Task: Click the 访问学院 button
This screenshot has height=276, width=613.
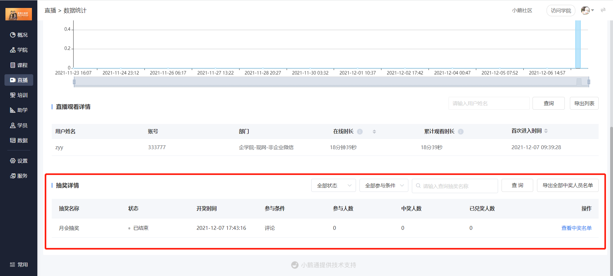Action: pos(561,11)
